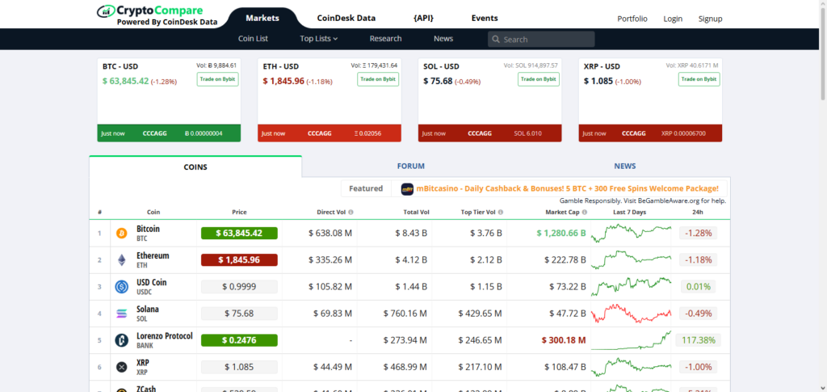
Task: Click the Bitcoin coin name
Action: pos(148,229)
